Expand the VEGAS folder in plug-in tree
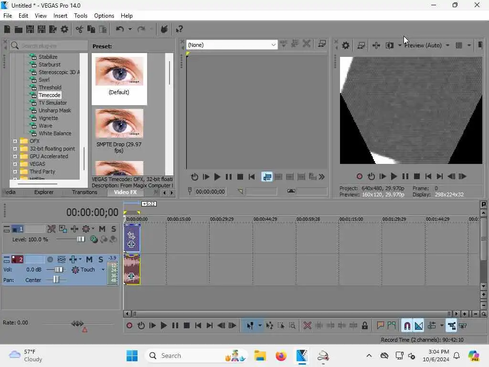This screenshot has width=489, height=367. tap(15, 164)
